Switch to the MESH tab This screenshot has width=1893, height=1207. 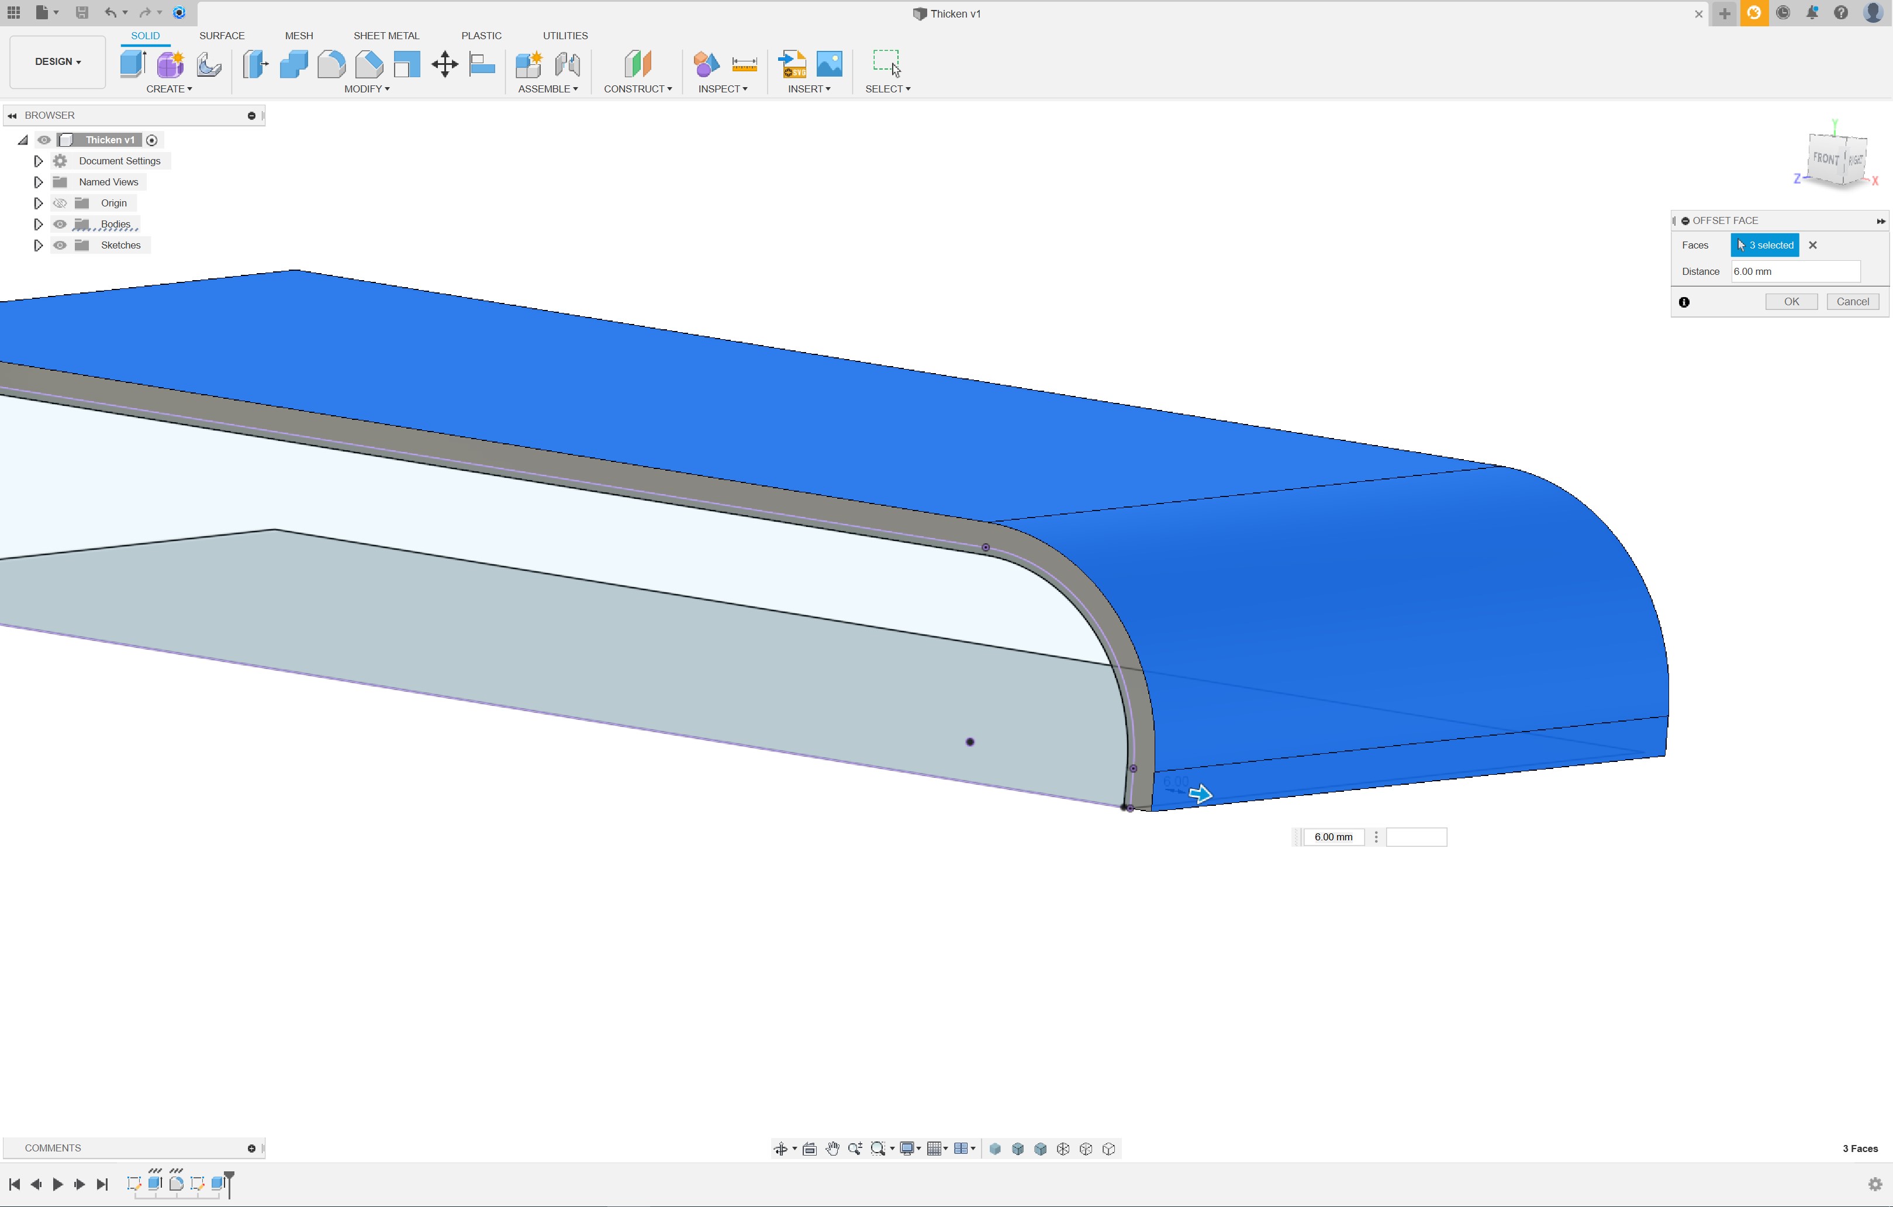(x=299, y=36)
